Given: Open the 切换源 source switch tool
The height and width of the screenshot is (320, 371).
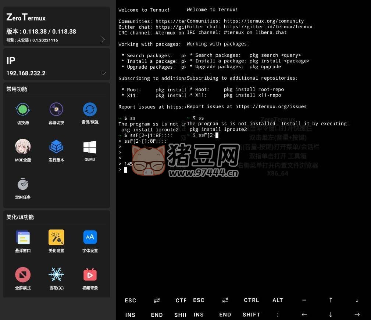Looking at the screenshot, I should pos(23,114).
